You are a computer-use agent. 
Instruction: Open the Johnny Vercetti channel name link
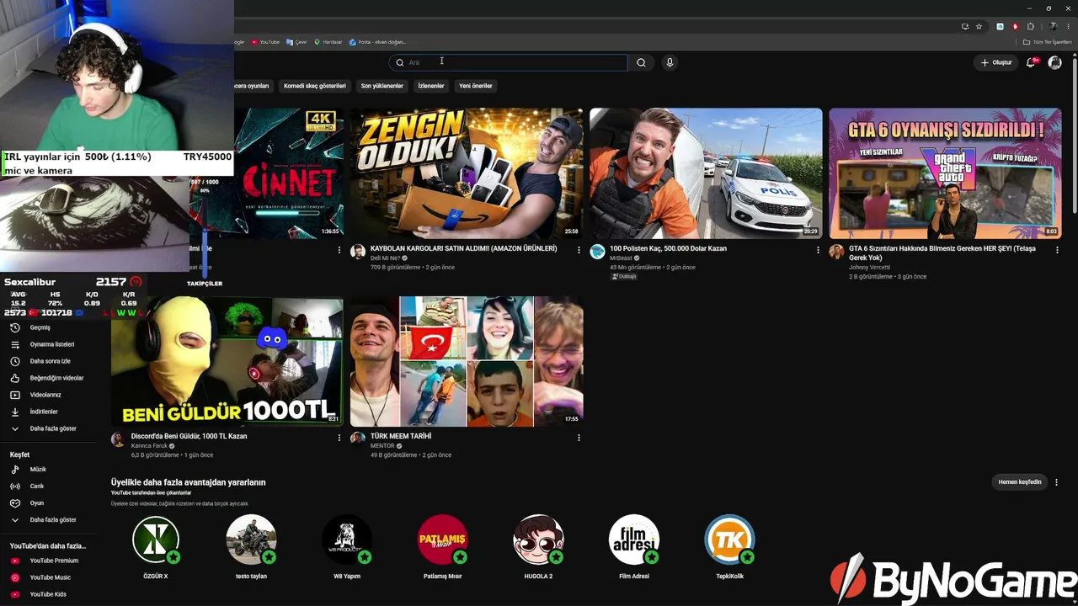(x=869, y=268)
